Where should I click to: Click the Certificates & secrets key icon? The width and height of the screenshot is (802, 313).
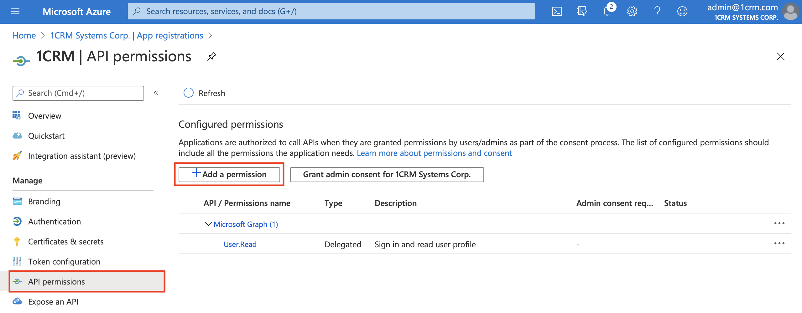point(17,241)
